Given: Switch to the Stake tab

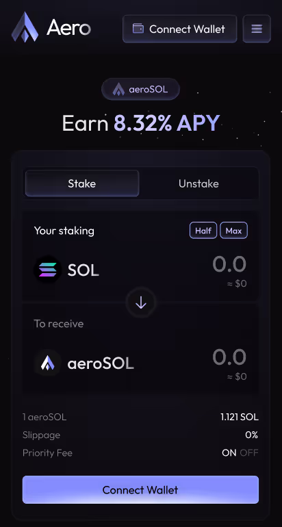Looking at the screenshot, I should click(x=82, y=183).
